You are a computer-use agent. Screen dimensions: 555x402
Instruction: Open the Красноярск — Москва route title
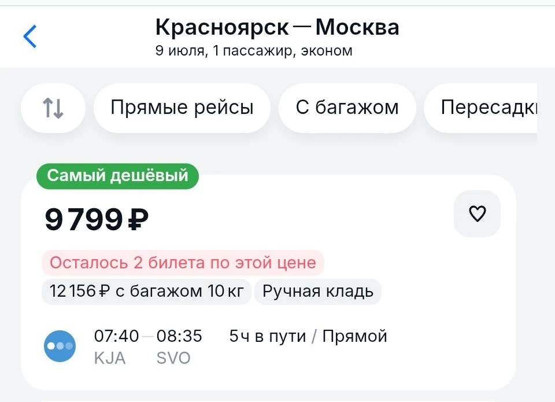277,27
